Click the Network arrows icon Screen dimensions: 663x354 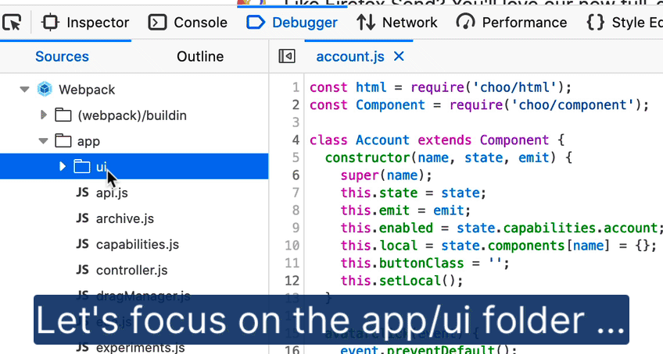pyautogui.click(x=366, y=23)
